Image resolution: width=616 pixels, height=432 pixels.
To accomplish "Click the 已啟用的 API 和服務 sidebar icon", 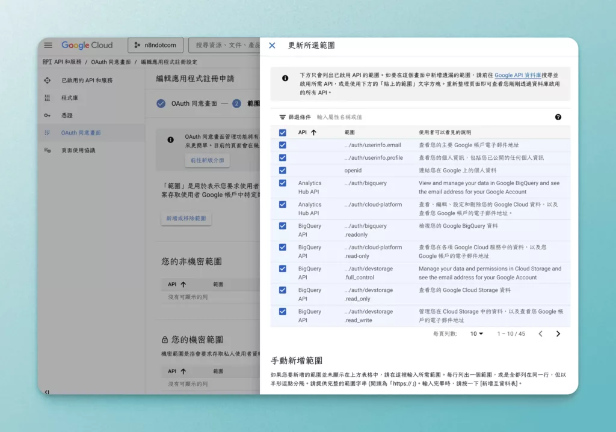I will tap(47, 80).
